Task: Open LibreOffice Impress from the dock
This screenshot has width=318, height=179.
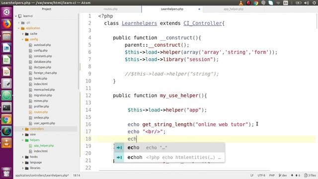Action: (x=6, y=72)
